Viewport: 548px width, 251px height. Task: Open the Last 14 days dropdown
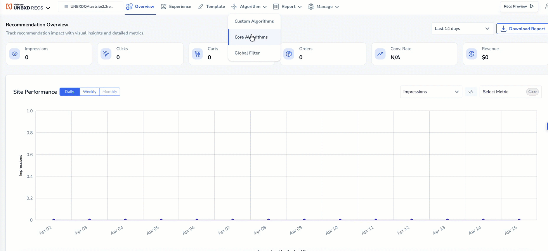[463, 29]
